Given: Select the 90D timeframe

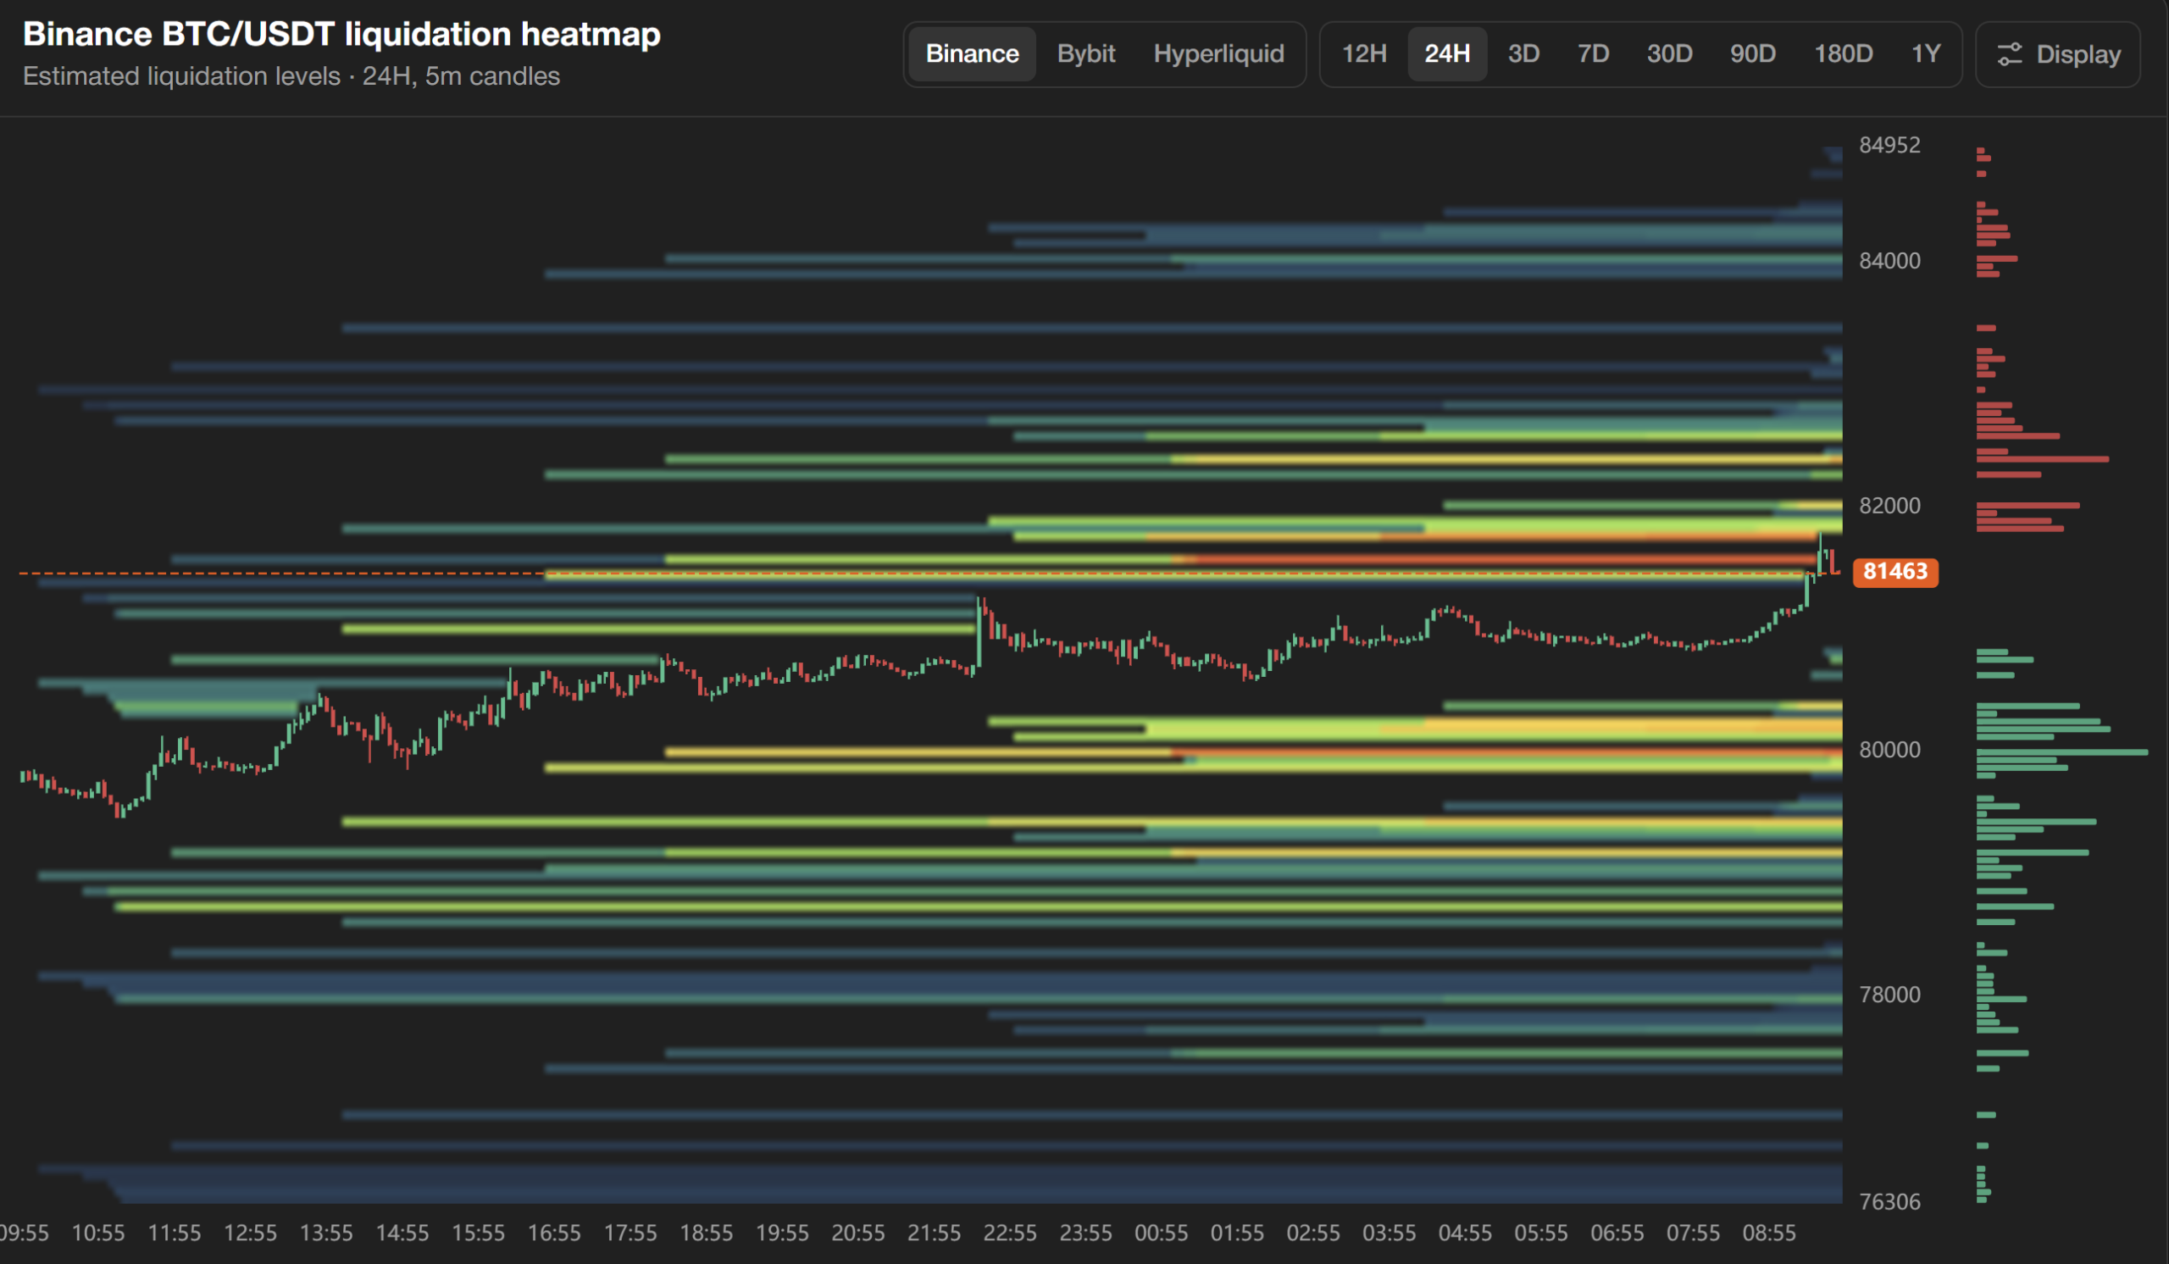Looking at the screenshot, I should tap(1752, 53).
